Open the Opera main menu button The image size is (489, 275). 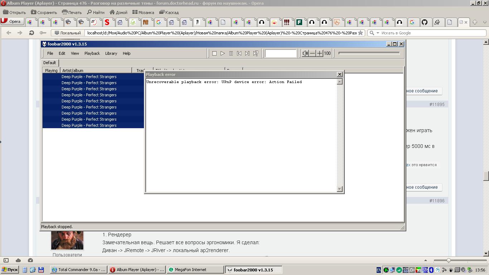coord(12,21)
